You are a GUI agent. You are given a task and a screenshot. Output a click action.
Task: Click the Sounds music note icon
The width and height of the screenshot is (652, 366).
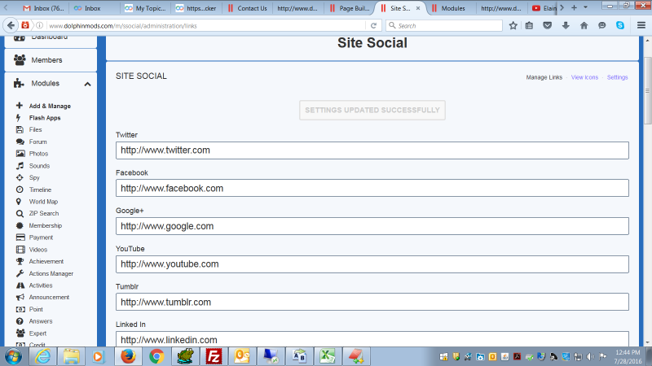(x=20, y=166)
